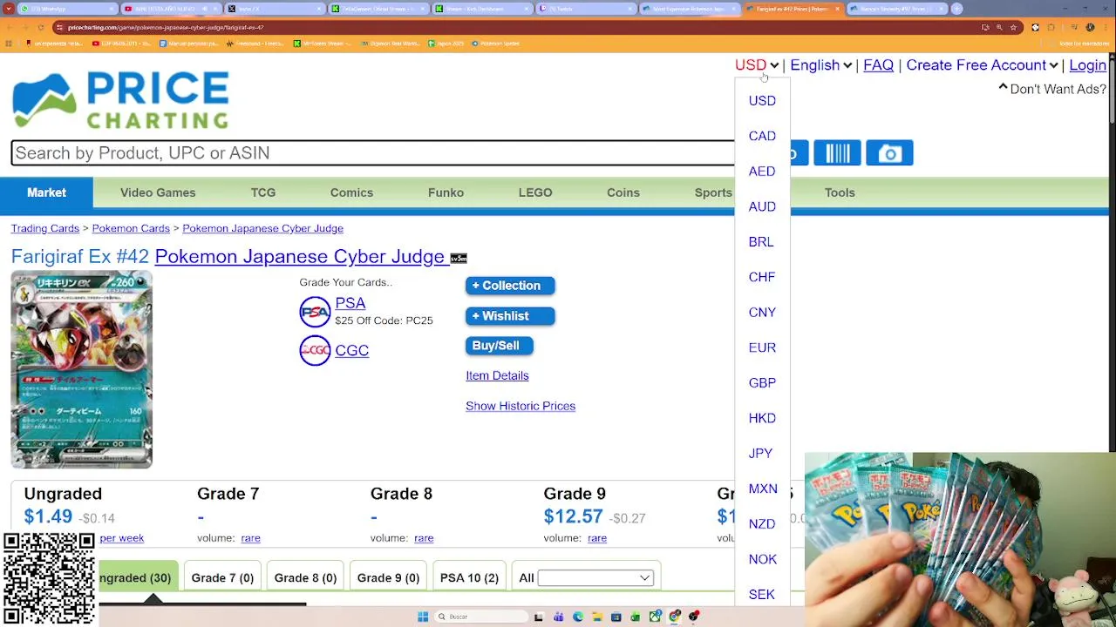Click the Windows taskbar Buscar search box
1116x627 pixels.
[480, 617]
